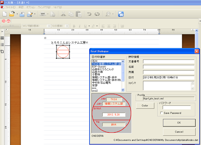This screenshot has width=201, height=145.
Task: Click the Redo arrows icon
Action: [x=97, y=14]
